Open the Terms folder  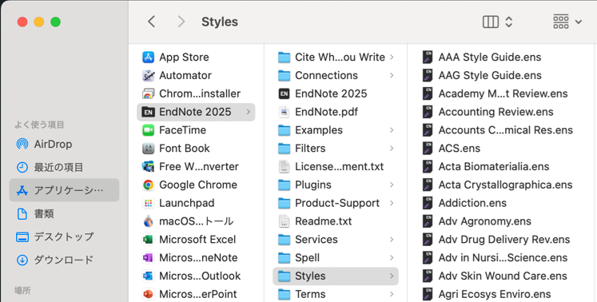[336, 294]
